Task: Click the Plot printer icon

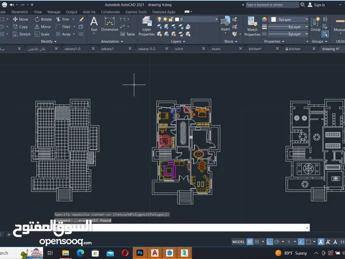Action: click(4, 5)
